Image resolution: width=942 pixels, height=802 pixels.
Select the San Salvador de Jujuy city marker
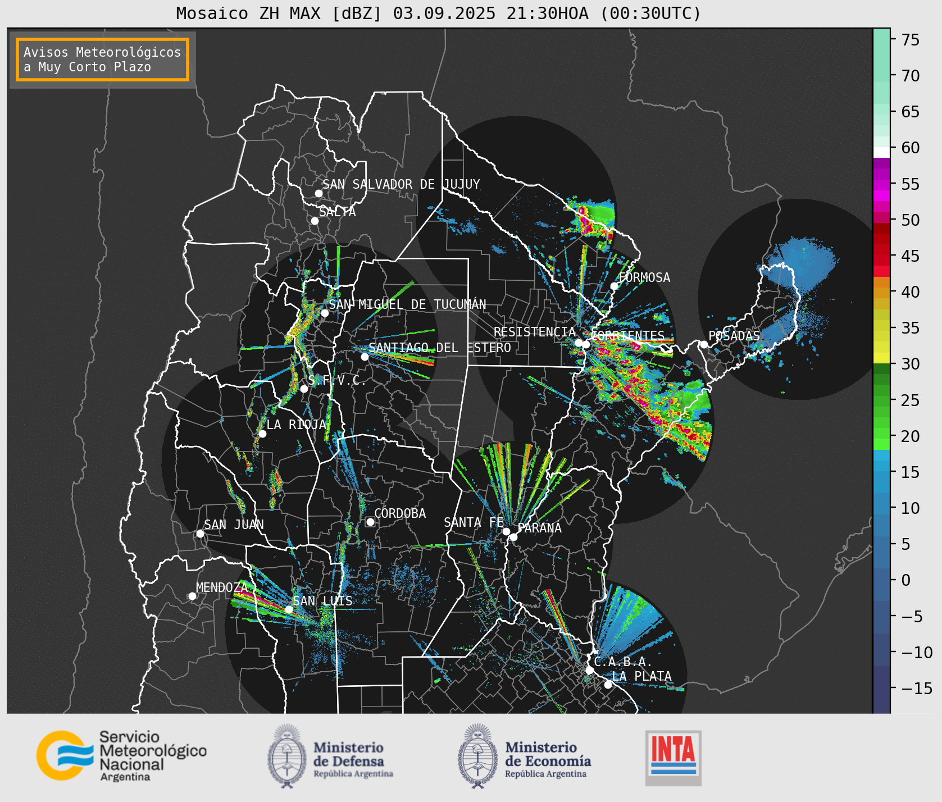318,193
